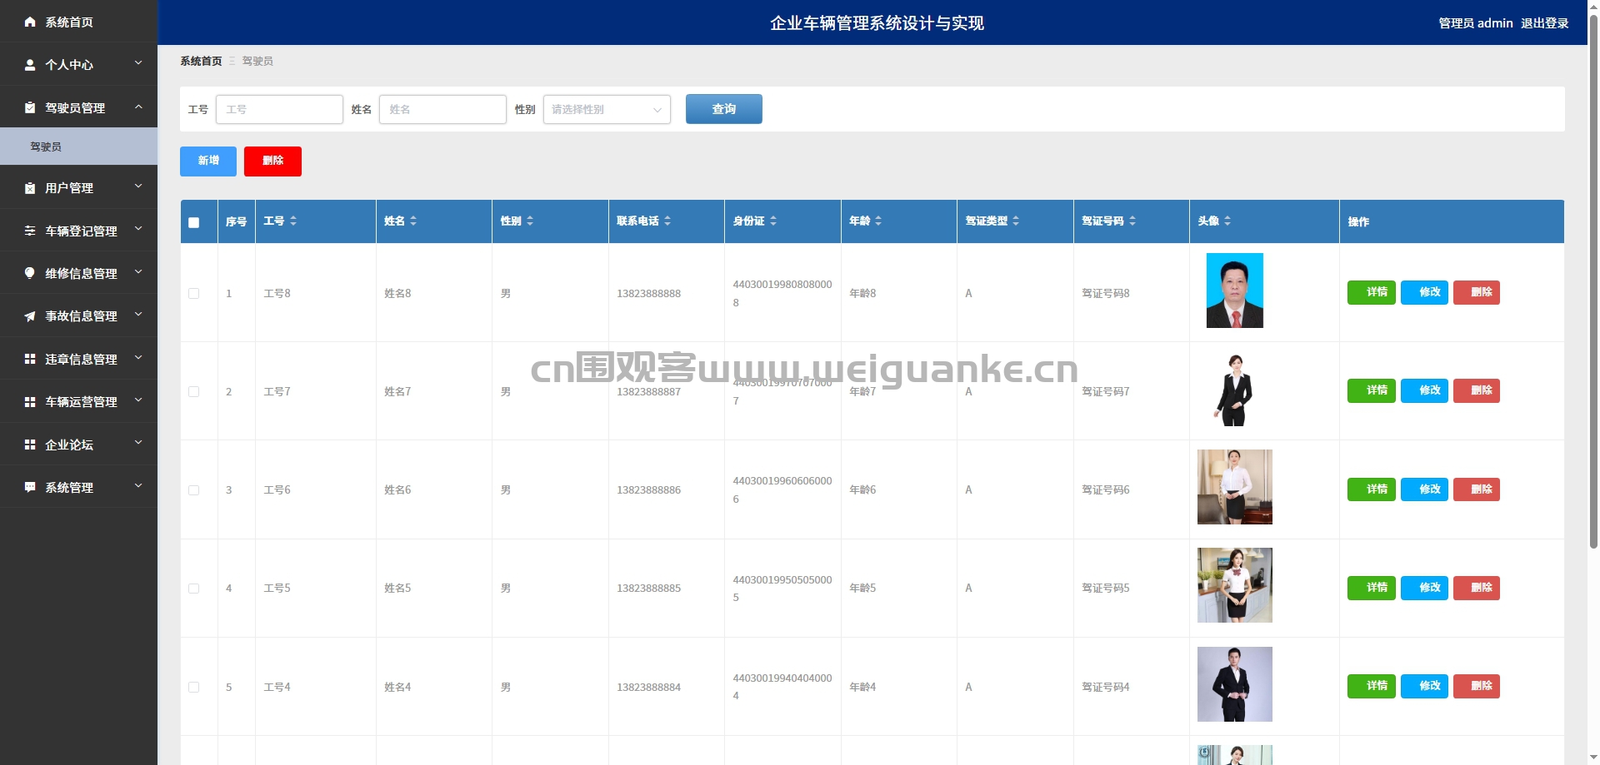The height and width of the screenshot is (765, 1600).
Task: Click the person icon beside 个人中心
Action: [x=30, y=65]
